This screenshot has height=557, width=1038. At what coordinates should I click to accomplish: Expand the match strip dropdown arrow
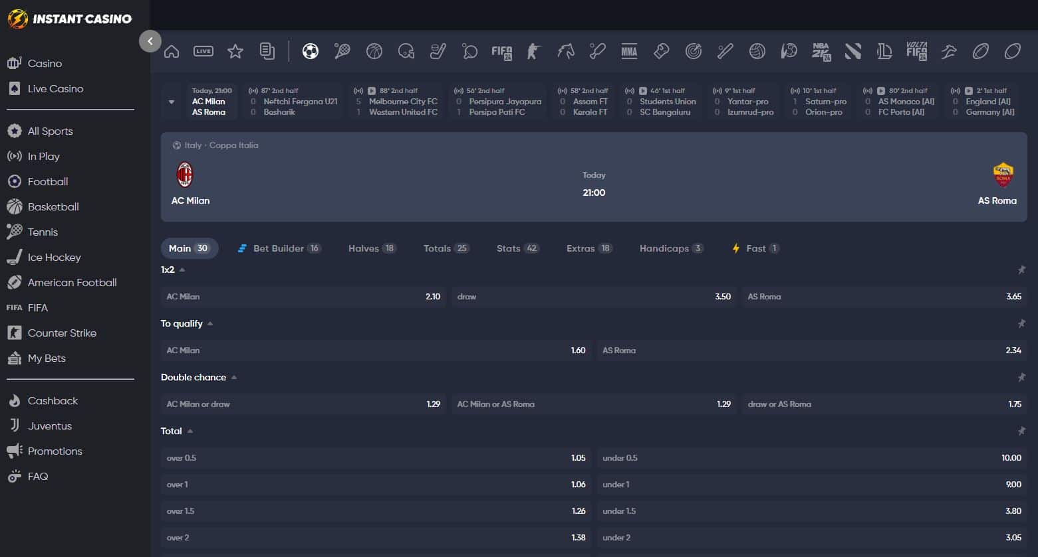coord(172,102)
